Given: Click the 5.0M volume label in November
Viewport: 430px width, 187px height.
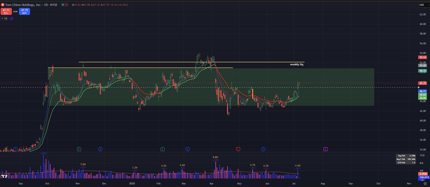Looking at the screenshot, I should point(83,164).
